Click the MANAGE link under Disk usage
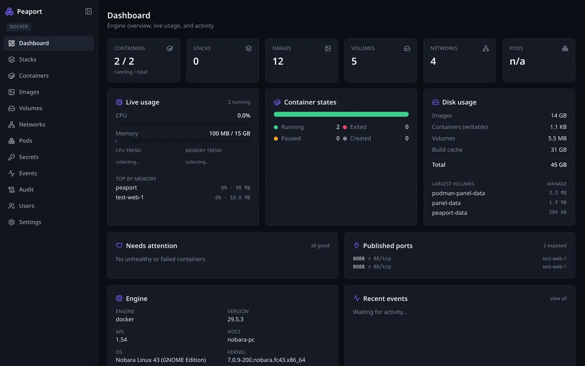 point(557,184)
